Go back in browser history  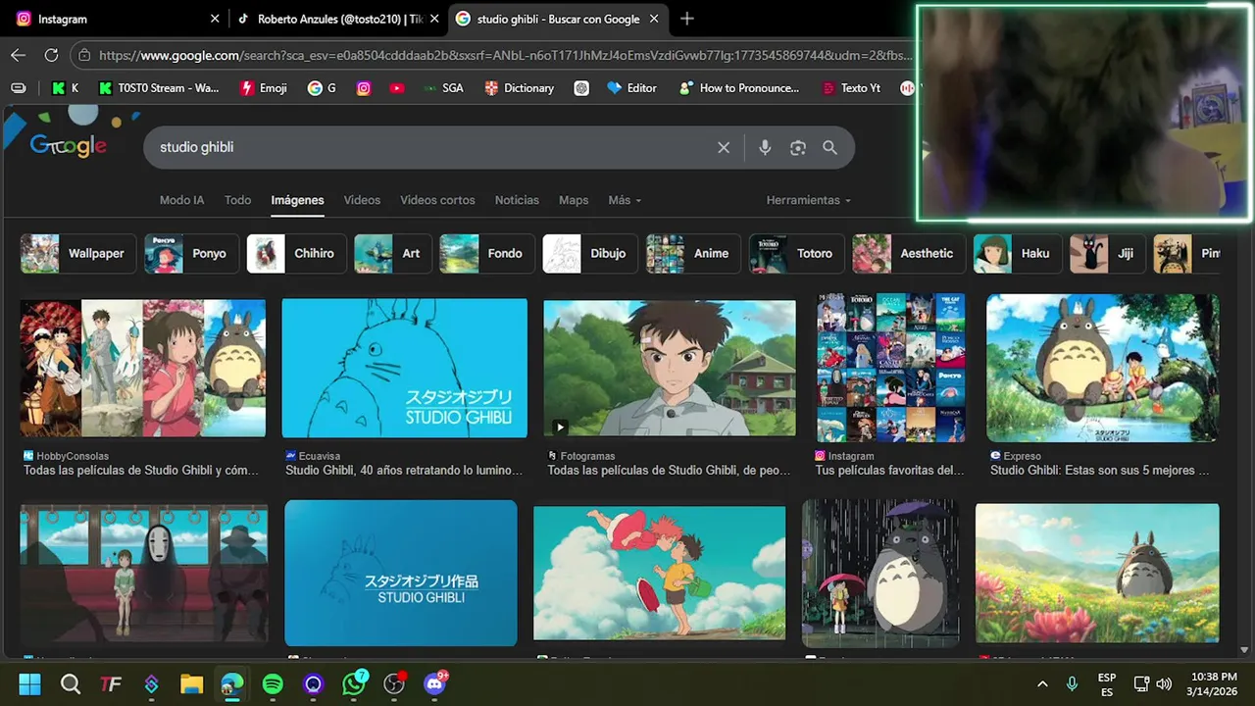(x=18, y=56)
